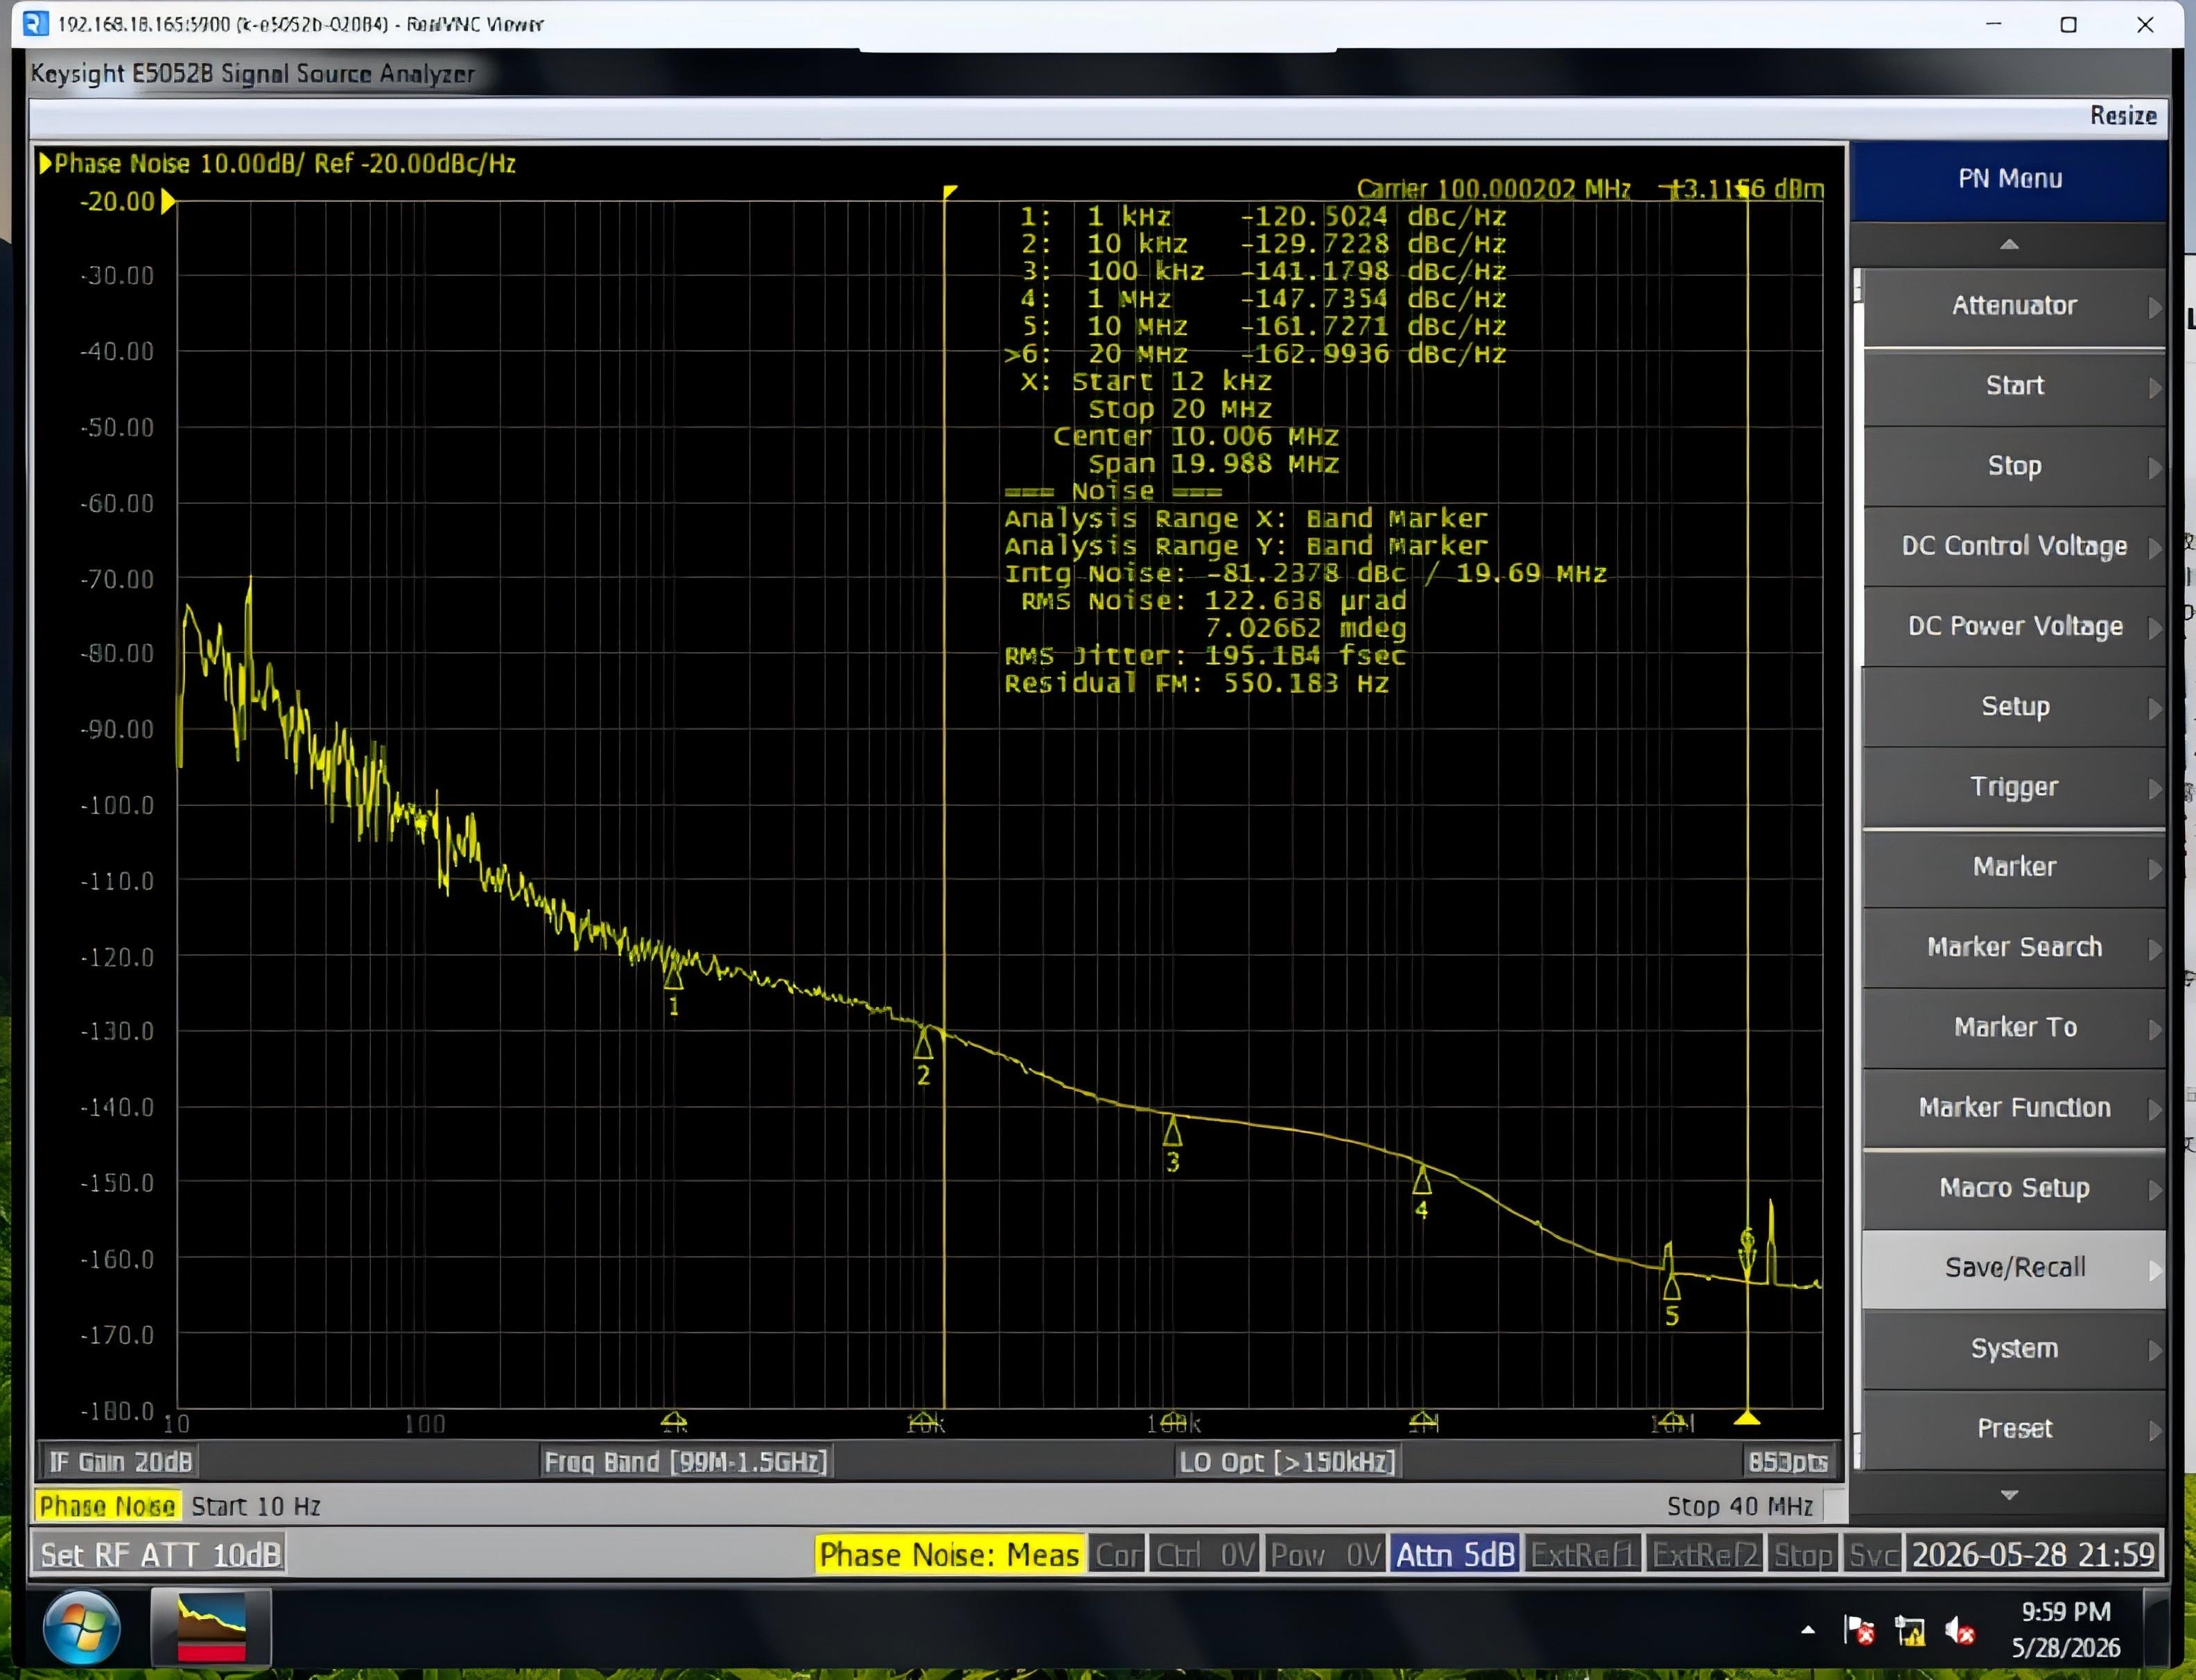The height and width of the screenshot is (1680, 2196).
Task: Click the ExtRef2 status indicator
Action: (x=1705, y=1555)
